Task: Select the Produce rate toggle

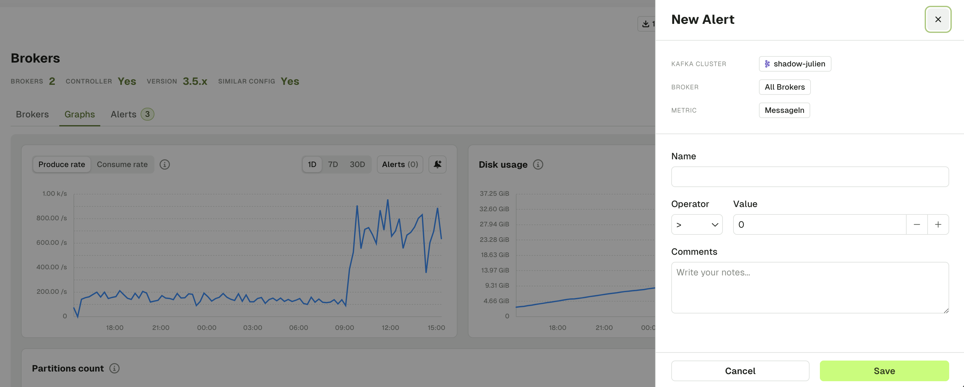Action: (x=62, y=164)
